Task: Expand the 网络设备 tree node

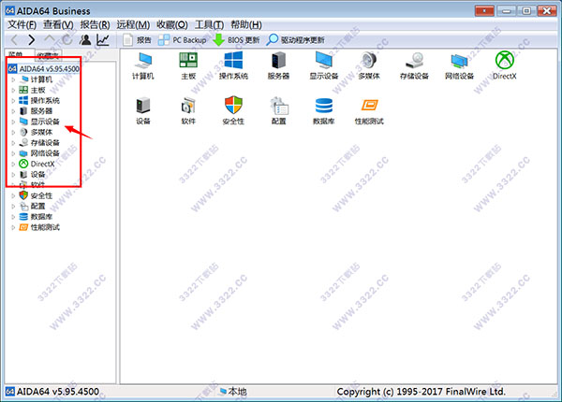Action: (13, 153)
